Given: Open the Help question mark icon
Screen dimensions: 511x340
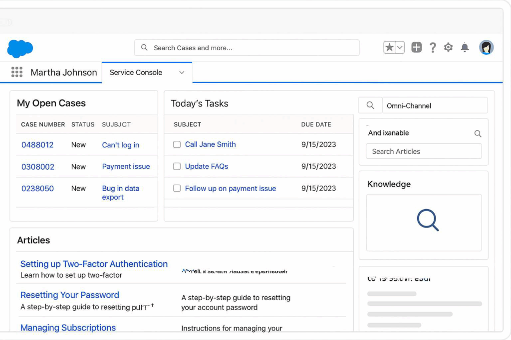Looking at the screenshot, I should (x=433, y=47).
